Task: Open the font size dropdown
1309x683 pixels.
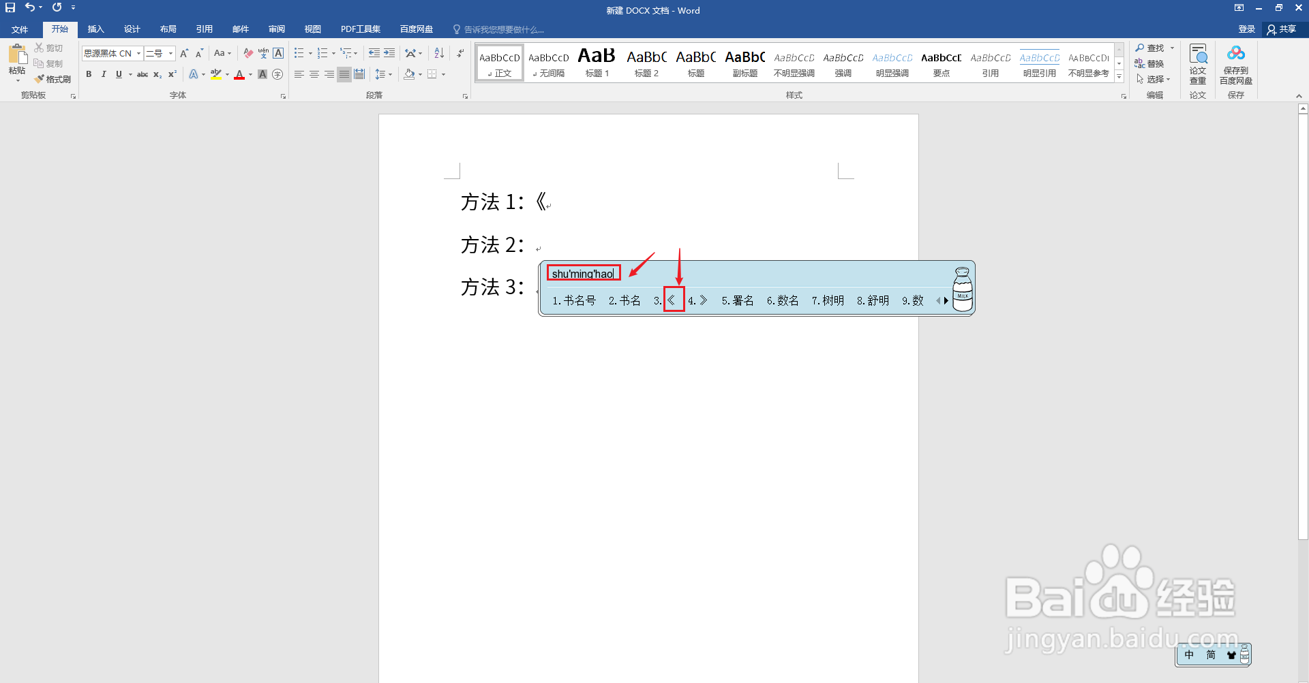Action: (x=170, y=53)
